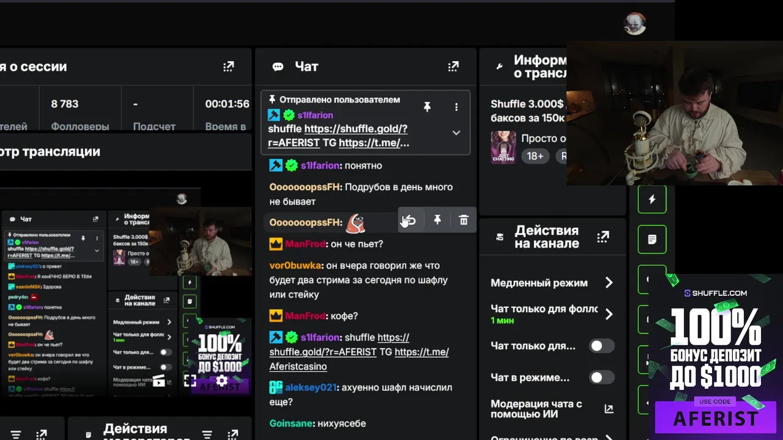
Task: Unpin the pinned message via pin icon
Action: pos(427,107)
